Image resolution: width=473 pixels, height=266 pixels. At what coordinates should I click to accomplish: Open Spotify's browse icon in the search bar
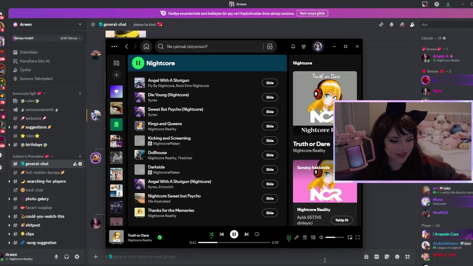tap(270, 47)
